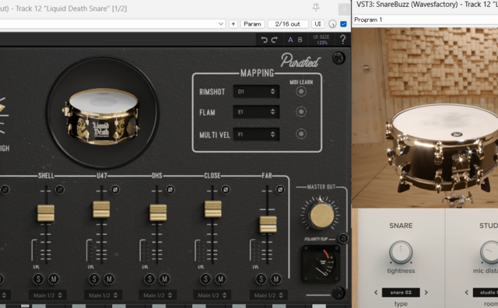Click the pin window icon

[316, 8]
